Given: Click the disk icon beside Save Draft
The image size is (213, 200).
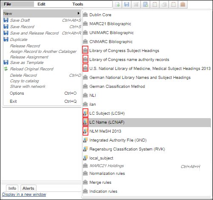Looking at the screenshot, I should [x=6, y=20].
